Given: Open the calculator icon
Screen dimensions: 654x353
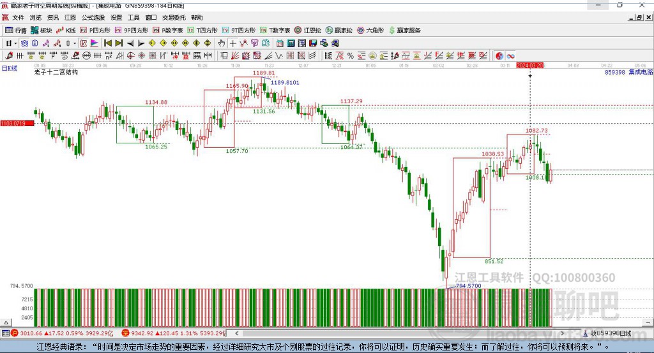Looking at the screenshot, I should click(291, 43).
